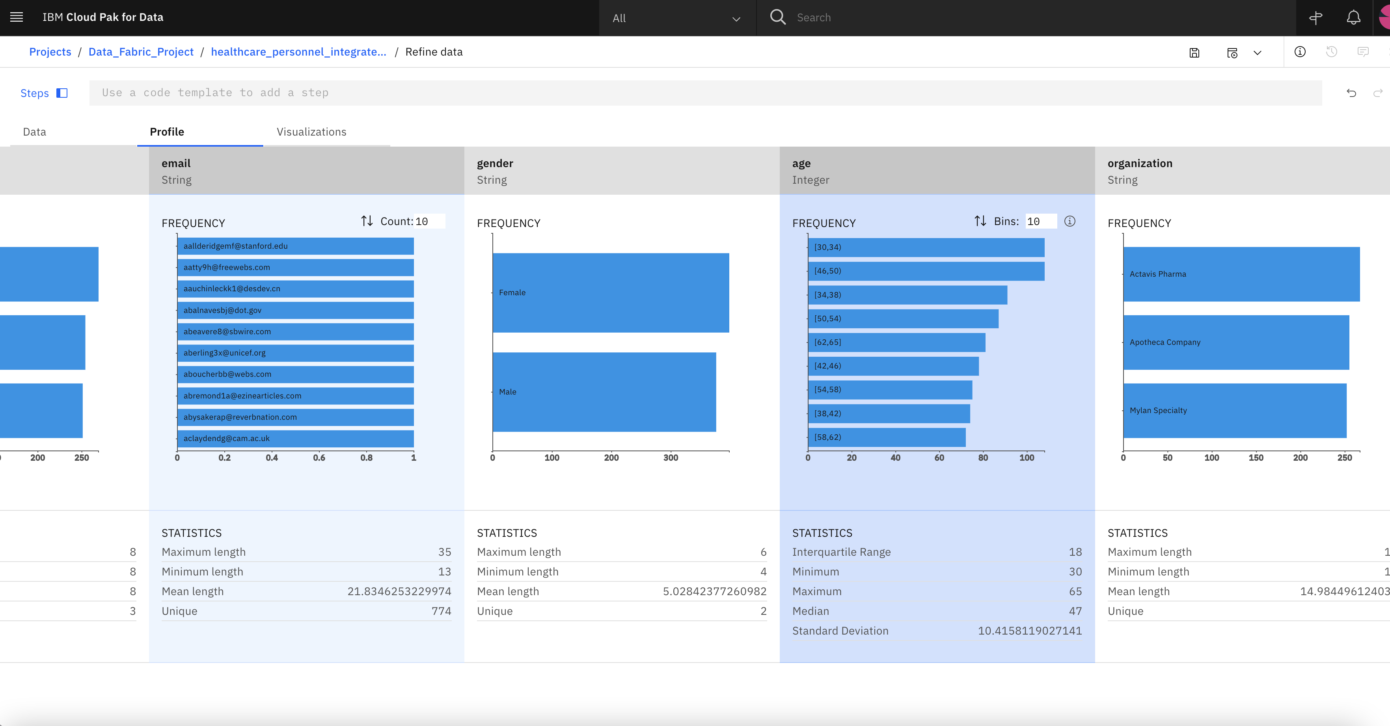Click the code template input field
Screen dimensions: 1390x726
(705, 93)
